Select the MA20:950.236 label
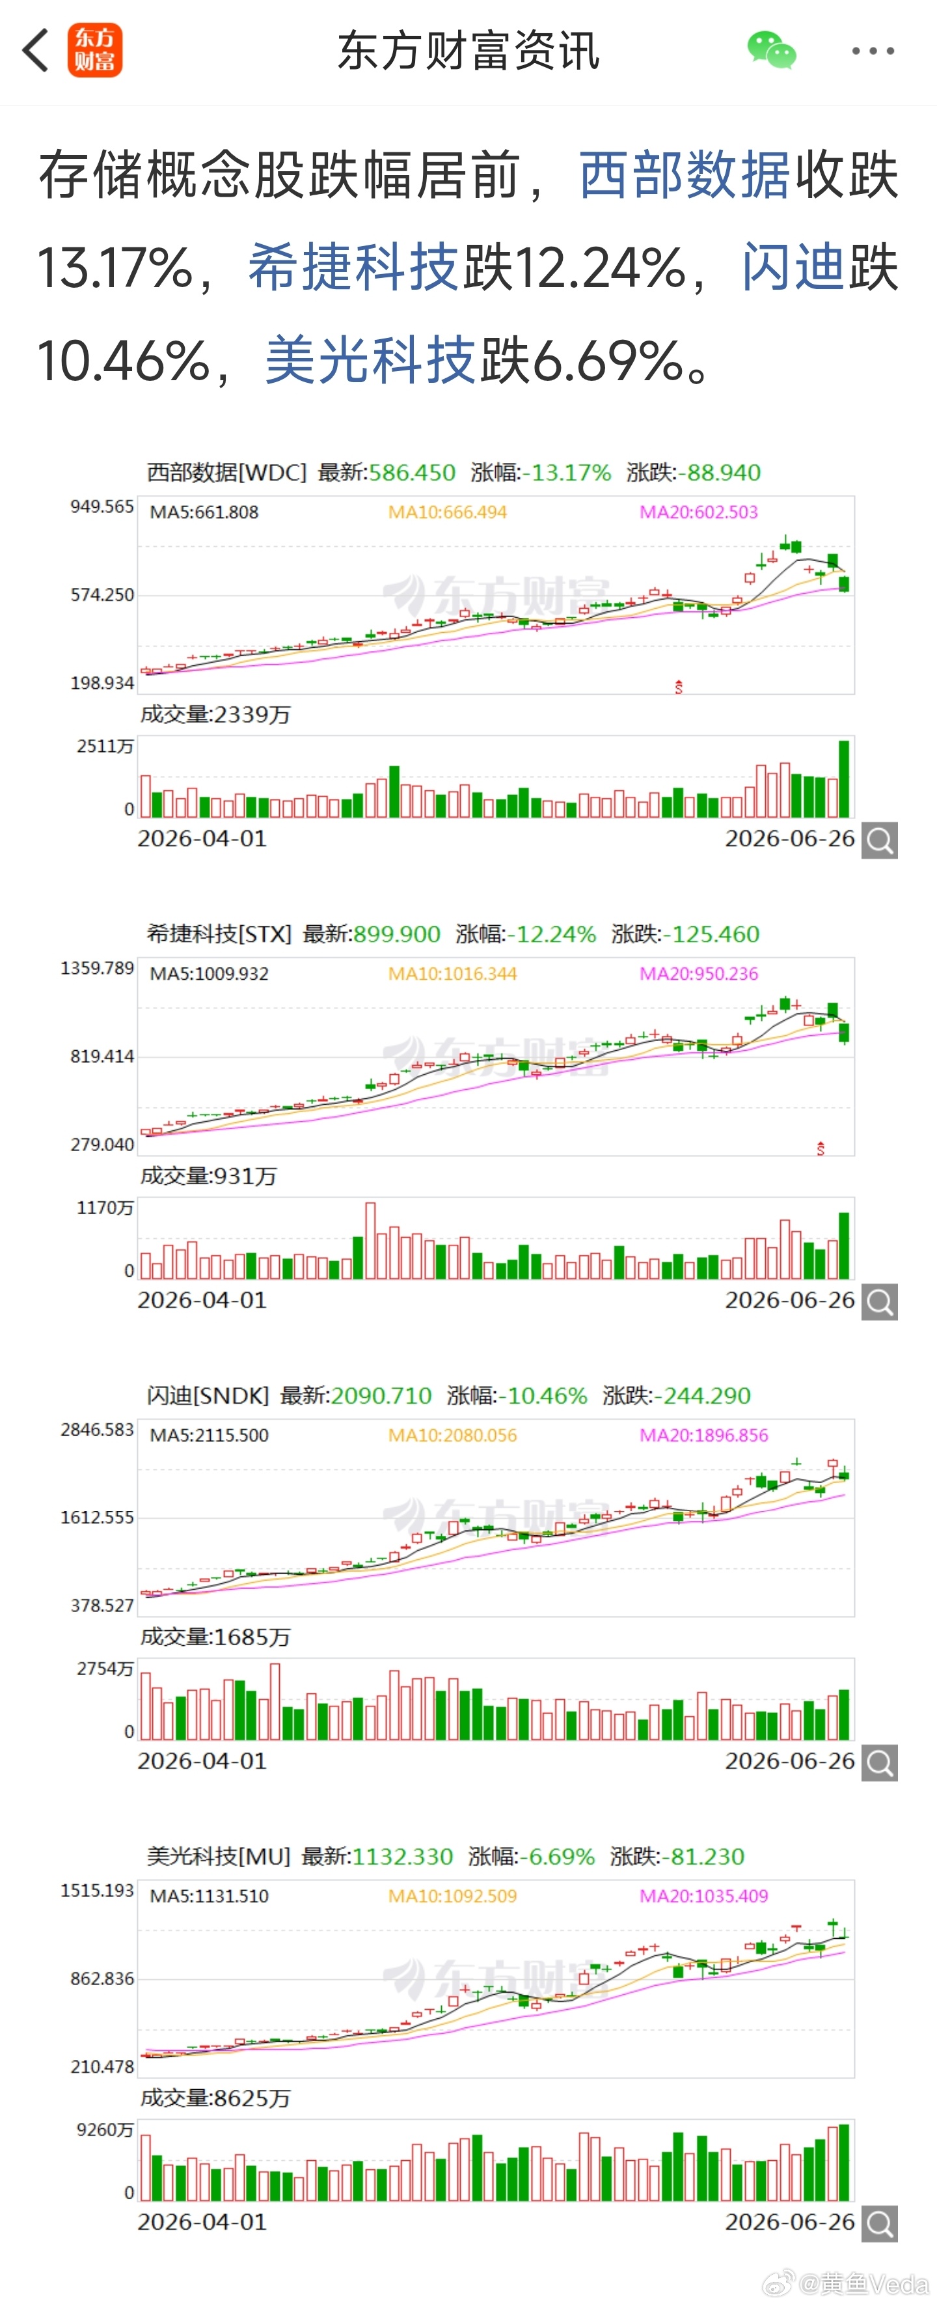Screen dimensions: 937x2306 pyautogui.click(x=699, y=974)
